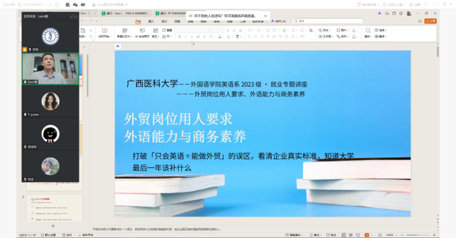Click the slide main title text
The image size is (456, 238).
pyautogui.click(x=185, y=127)
